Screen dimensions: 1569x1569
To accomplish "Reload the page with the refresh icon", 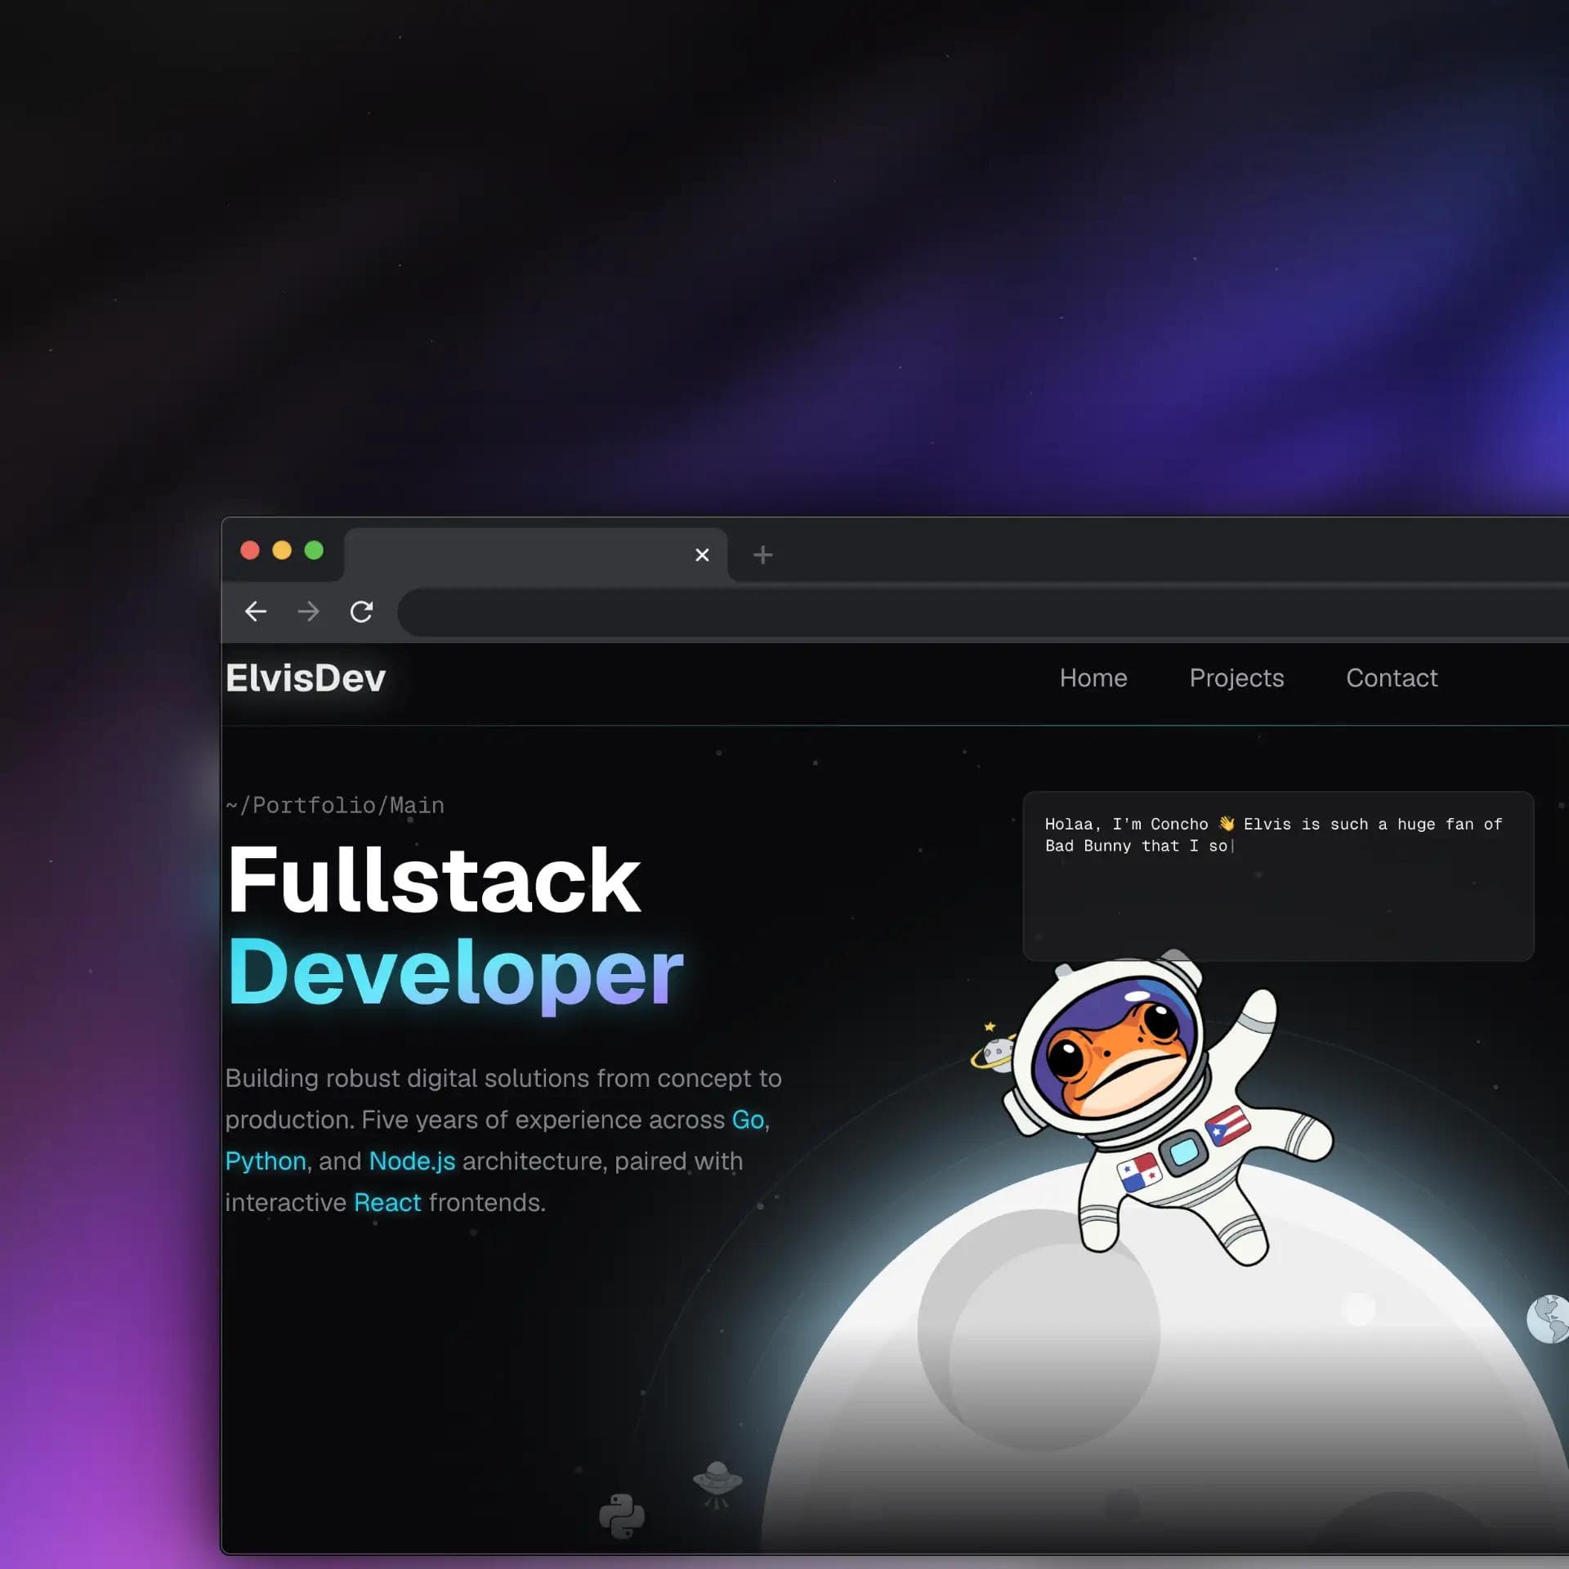I will pos(361,611).
